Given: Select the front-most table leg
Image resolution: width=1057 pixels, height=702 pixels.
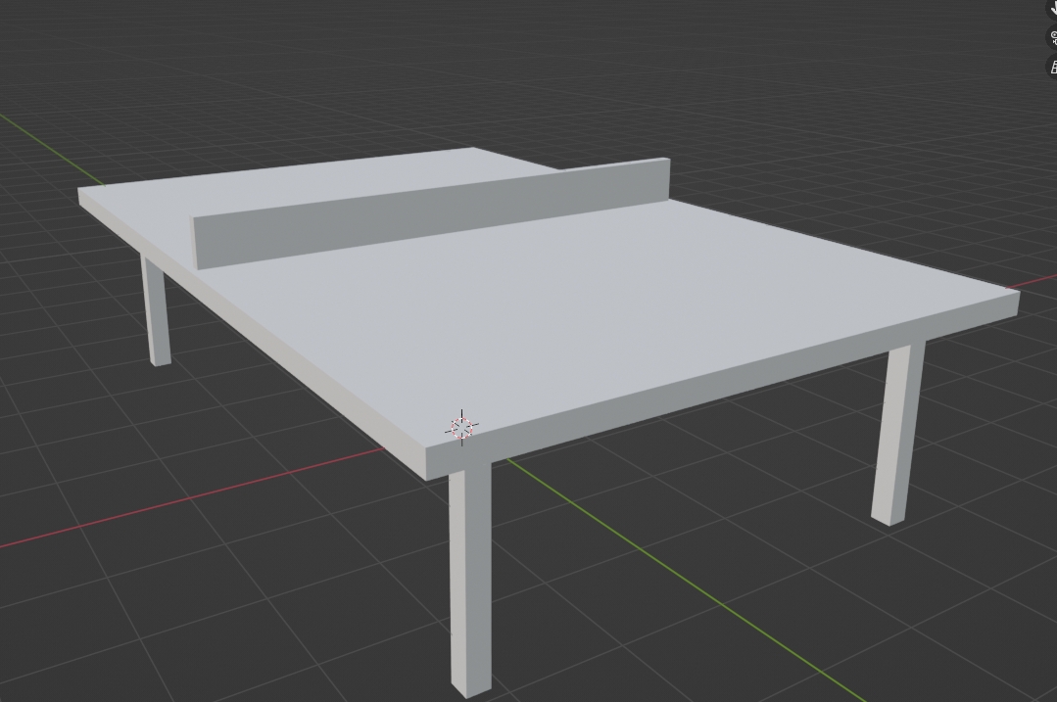Looking at the screenshot, I should click(x=470, y=578).
